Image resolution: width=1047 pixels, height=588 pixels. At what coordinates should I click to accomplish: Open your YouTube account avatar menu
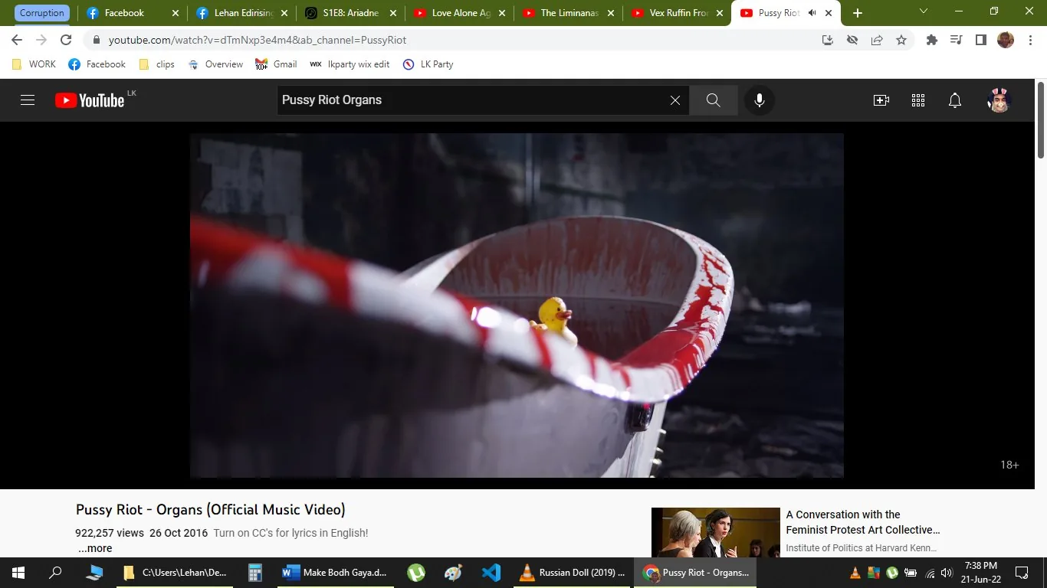[998, 100]
